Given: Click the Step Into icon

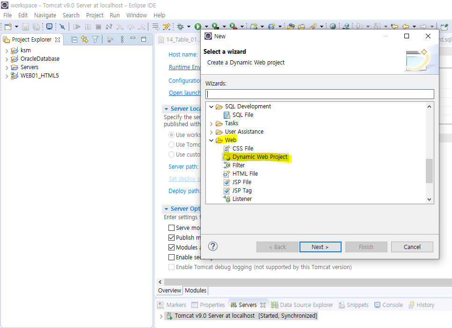Looking at the screenshot, I should (120, 27).
